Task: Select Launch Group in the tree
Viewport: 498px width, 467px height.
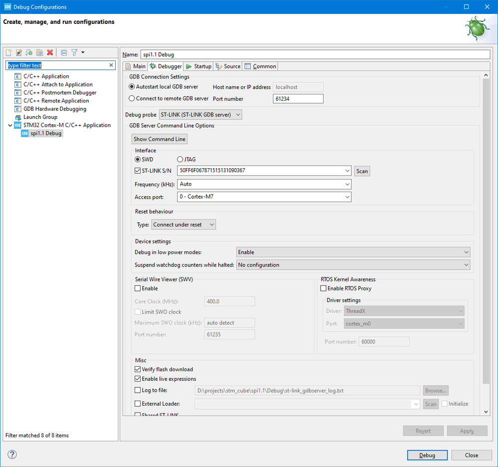Action: tap(40, 117)
